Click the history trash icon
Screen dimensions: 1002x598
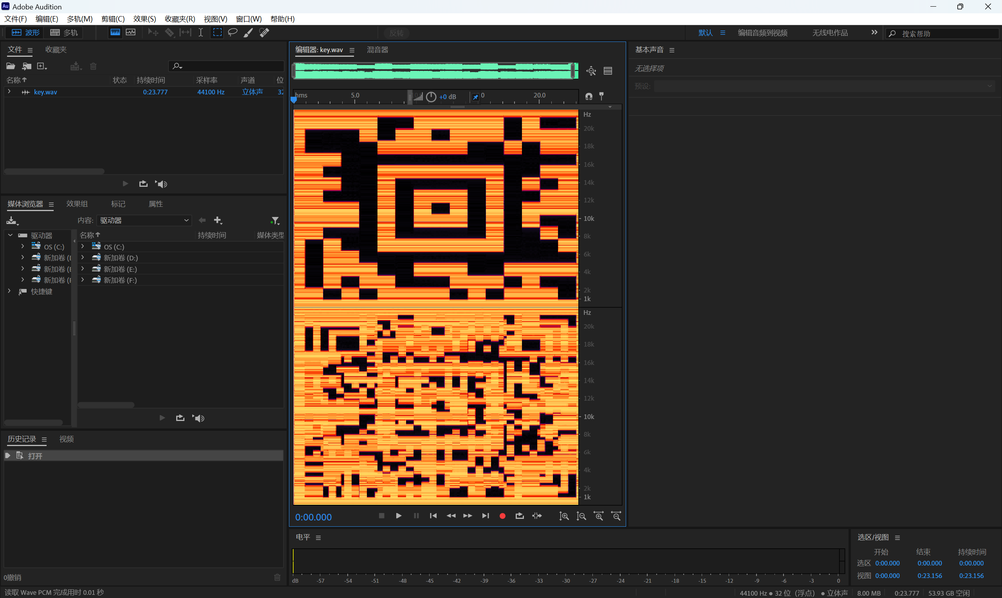click(x=277, y=578)
